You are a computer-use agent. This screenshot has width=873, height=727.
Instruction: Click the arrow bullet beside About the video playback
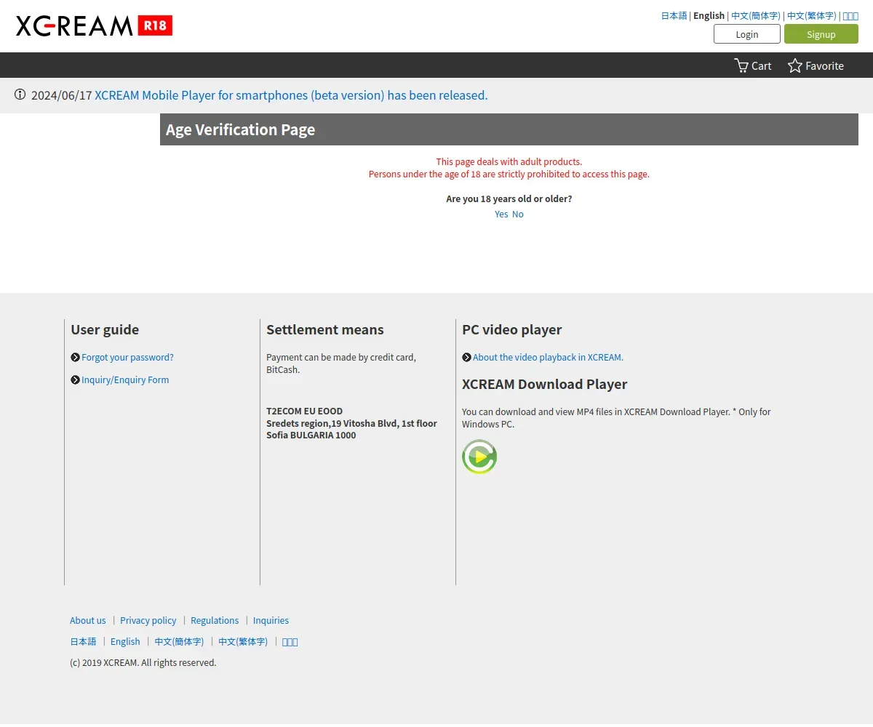[x=466, y=357]
